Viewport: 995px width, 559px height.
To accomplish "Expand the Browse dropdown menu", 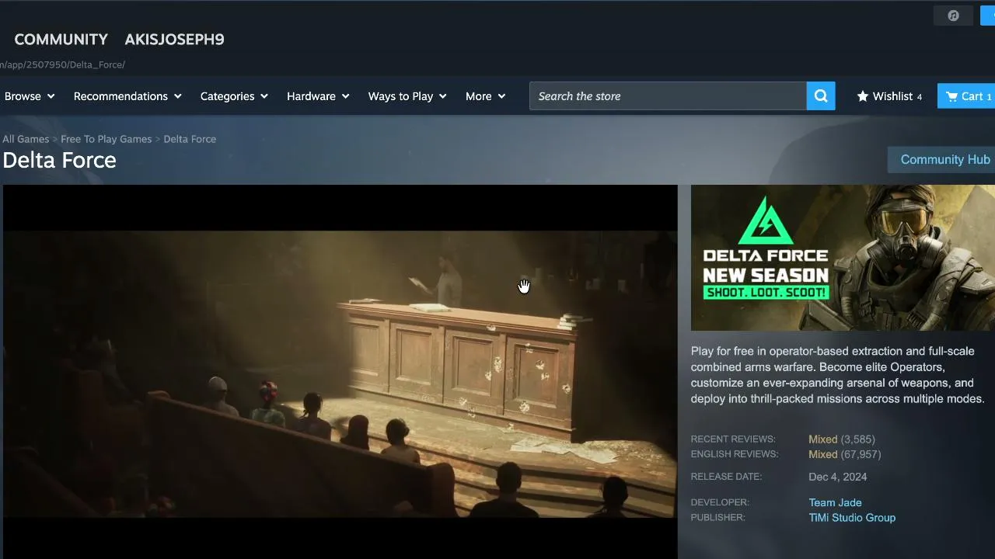I will 30,96.
